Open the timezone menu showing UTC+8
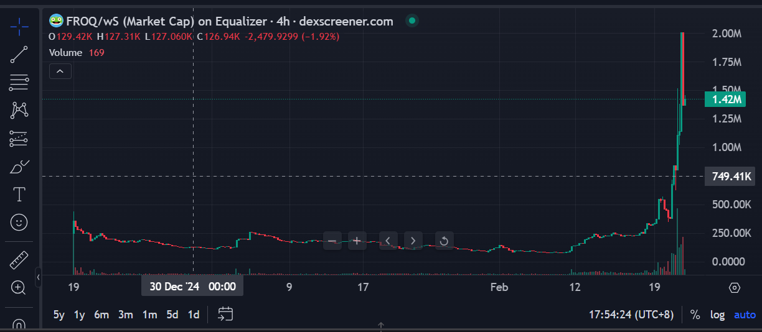The image size is (762, 332). [631, 315]
